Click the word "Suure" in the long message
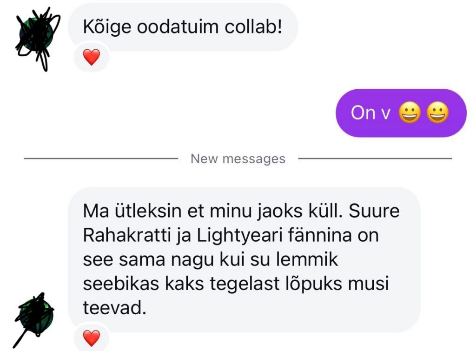The image size is (476, 351). 374,211
